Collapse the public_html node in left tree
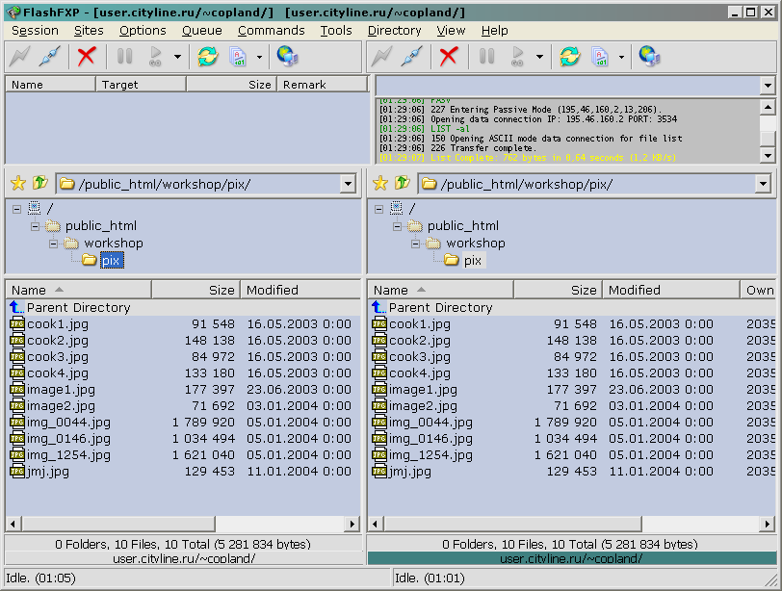 click(x=35, y=226)
